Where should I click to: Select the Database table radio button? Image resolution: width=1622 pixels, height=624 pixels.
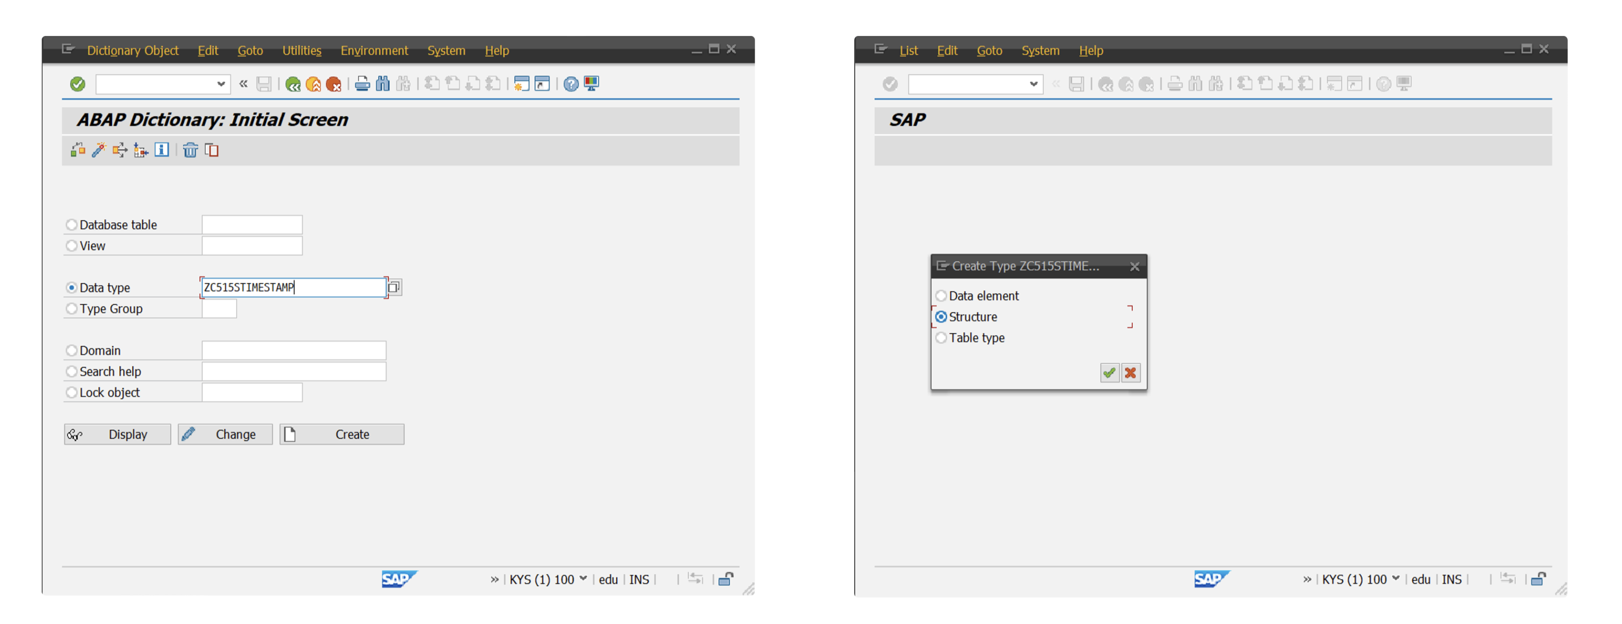72,225
